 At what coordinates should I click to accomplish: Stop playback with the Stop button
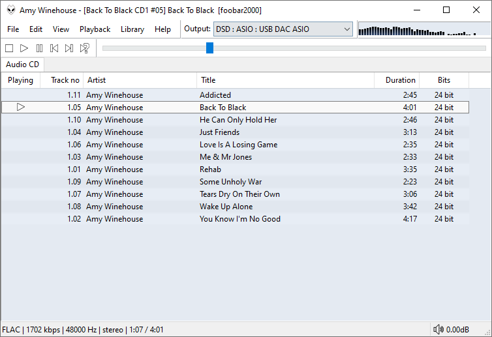(x=9, y=48)
